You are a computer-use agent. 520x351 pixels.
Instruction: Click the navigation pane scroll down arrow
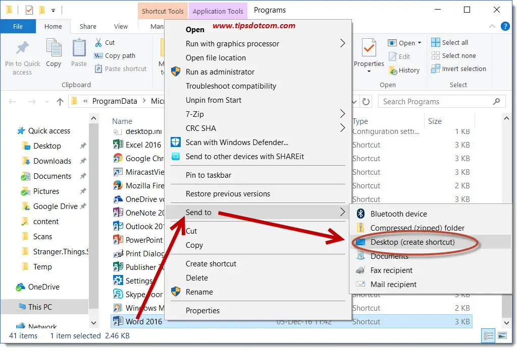[x=93, y=323]
